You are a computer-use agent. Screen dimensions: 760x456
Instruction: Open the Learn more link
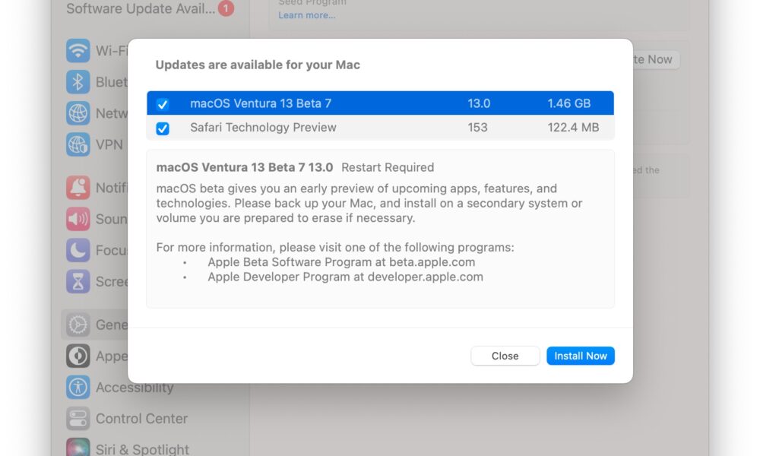pyautogui.click(x=307, y=15)
